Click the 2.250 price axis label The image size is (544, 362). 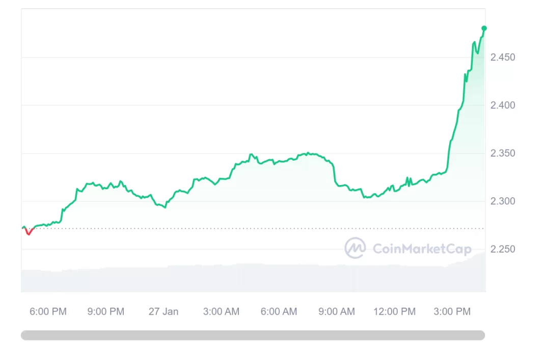coord(503,249)
